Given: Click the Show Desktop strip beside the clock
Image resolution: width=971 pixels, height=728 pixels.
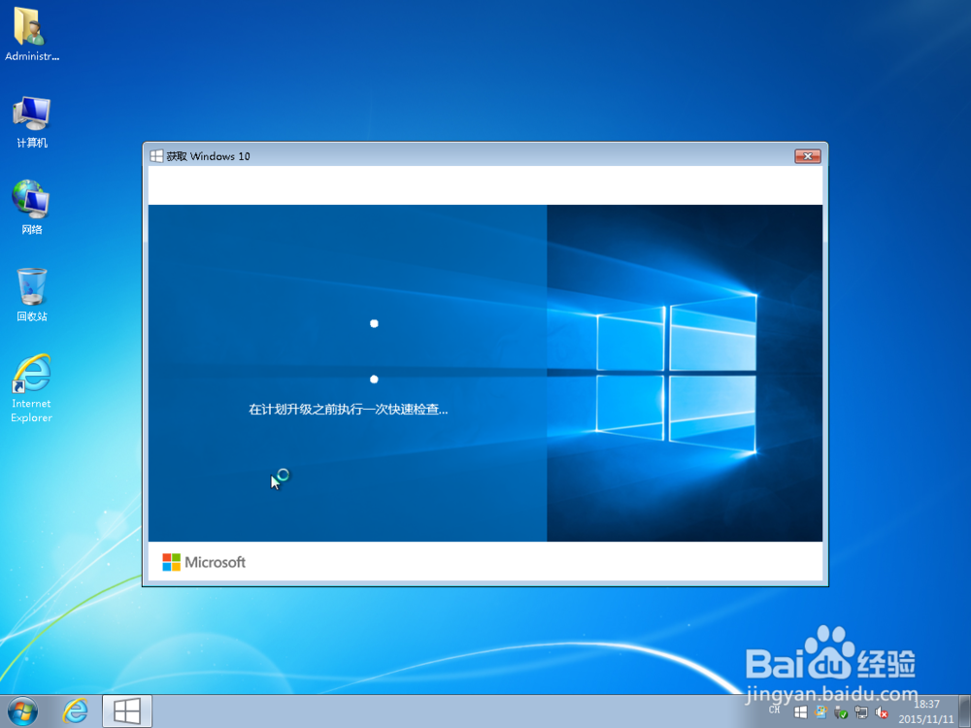Looking at the screenshot, I should pyautogui.click(x=965, y=711).
